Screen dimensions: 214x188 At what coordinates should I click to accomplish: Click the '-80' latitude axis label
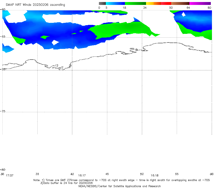3,170
